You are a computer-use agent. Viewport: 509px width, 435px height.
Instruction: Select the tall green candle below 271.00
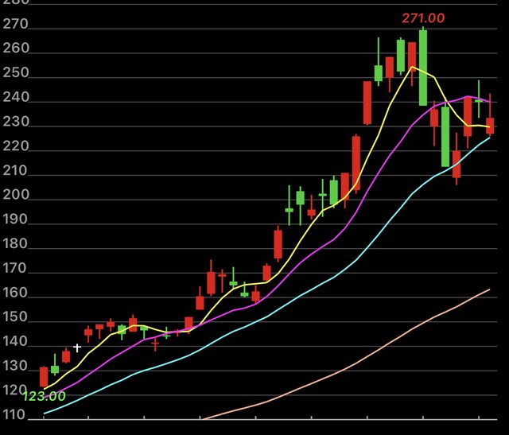(423, 68)
